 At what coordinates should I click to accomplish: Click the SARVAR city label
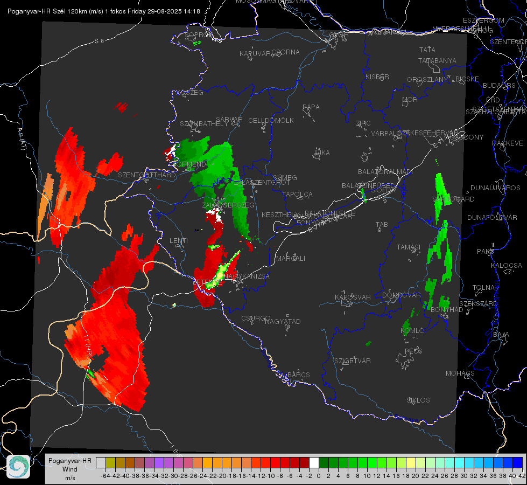229,120
